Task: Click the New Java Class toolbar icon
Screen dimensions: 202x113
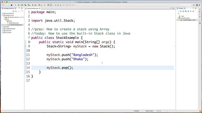Action: click(35, 5)
